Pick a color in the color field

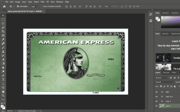(170, 22)
